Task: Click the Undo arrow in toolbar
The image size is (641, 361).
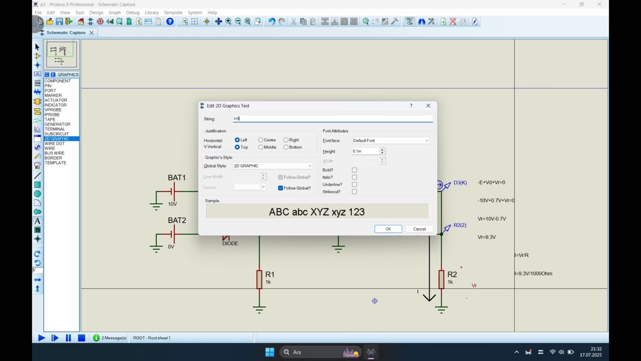Action: [x=271, y=22]
